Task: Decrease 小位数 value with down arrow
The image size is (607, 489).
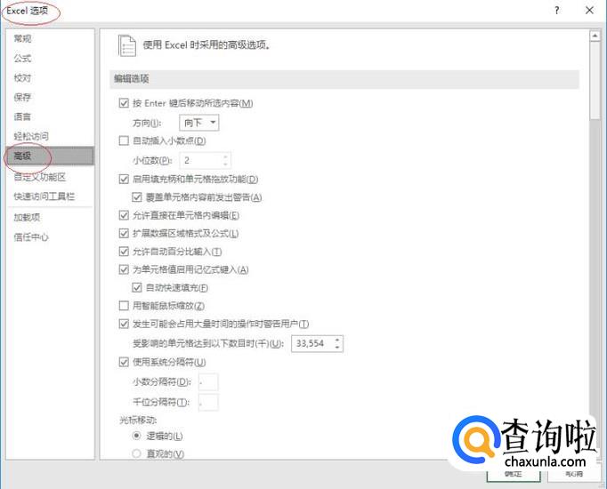Action: [226, 164]
